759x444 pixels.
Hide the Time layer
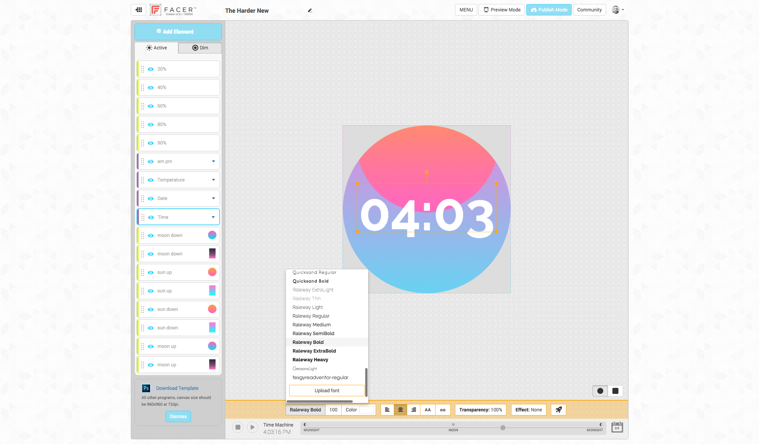tap(151, 217)
